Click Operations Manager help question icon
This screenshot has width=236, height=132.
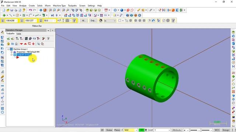pyautogui.click(x=48, y=38)
